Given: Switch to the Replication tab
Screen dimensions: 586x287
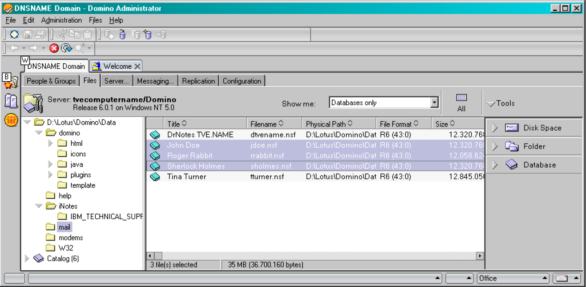Looking at the screenshot, I should 198,81.
